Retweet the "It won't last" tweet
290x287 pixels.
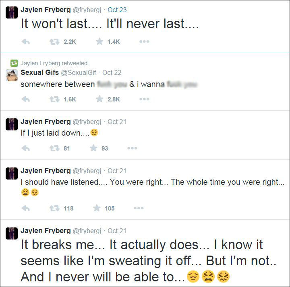click(54, 41)
